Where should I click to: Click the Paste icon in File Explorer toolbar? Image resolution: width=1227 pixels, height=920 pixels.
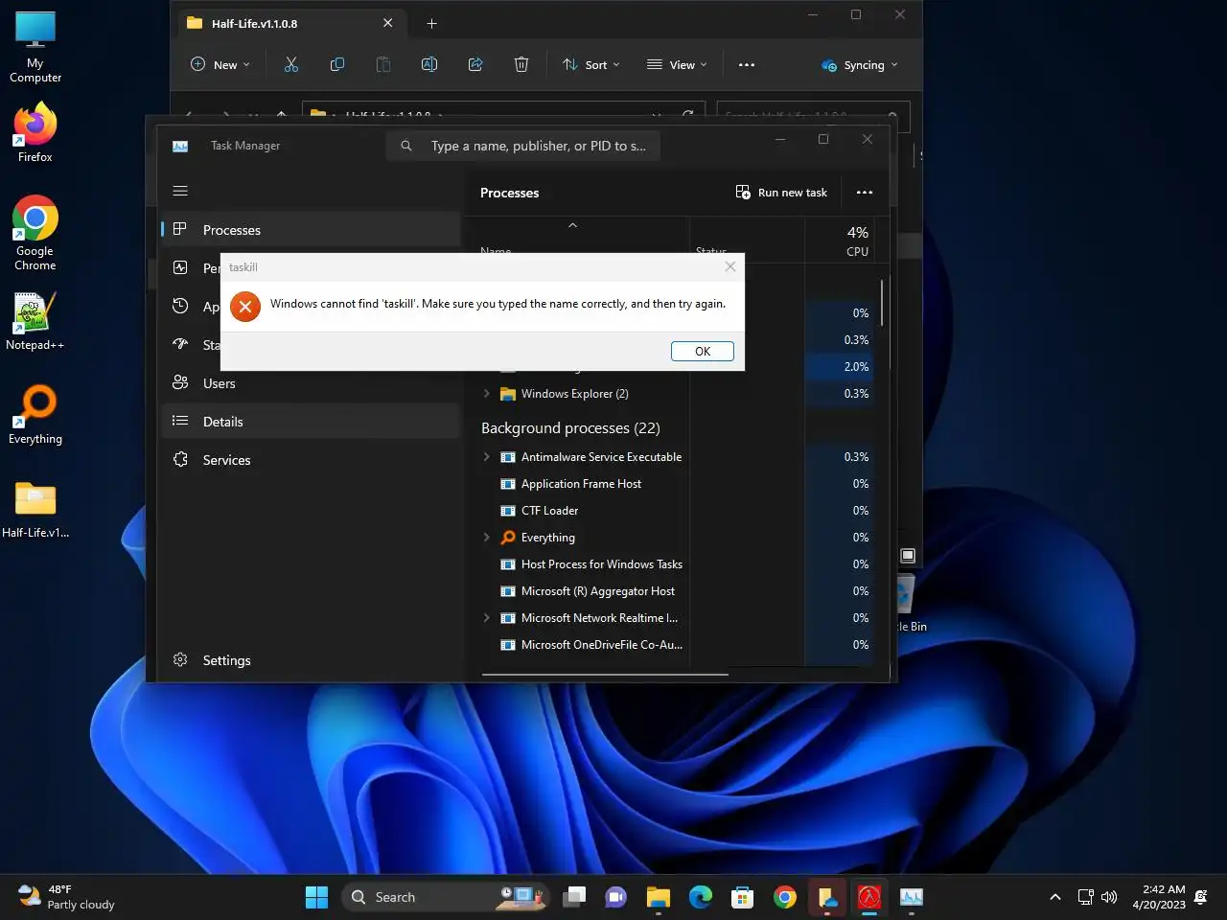(383, 64)
